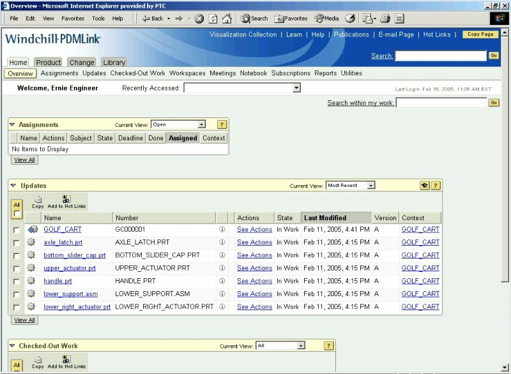Open the File menu
Viewport: 511px width, 374px height.
pyautogui.click(x=14, y=19)
